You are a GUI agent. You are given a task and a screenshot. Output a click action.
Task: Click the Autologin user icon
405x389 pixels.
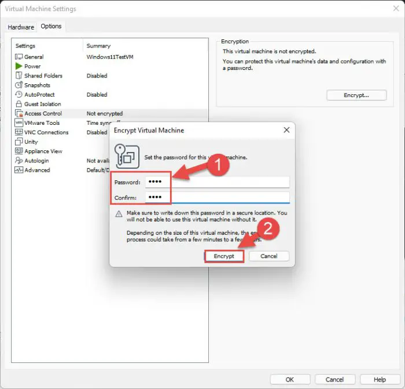pos(19,161)
